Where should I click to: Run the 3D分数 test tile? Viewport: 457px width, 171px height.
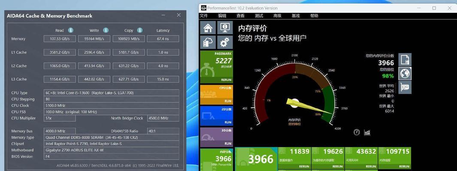(x=228, y=143)
